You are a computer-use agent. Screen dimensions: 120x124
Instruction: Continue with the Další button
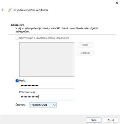point(94,120)
